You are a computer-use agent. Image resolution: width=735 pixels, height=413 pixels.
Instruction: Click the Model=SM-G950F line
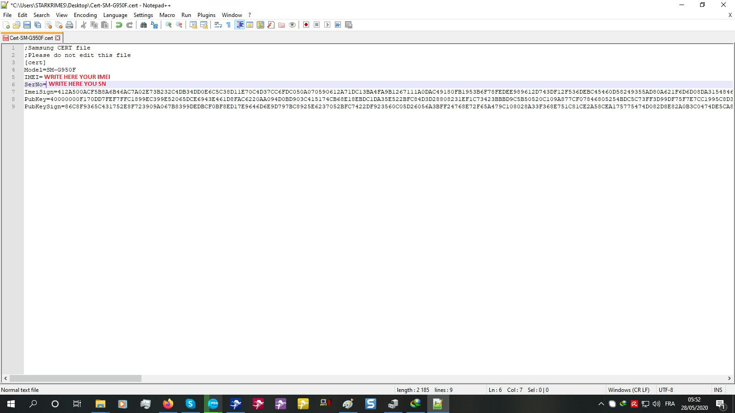point(50,70)
